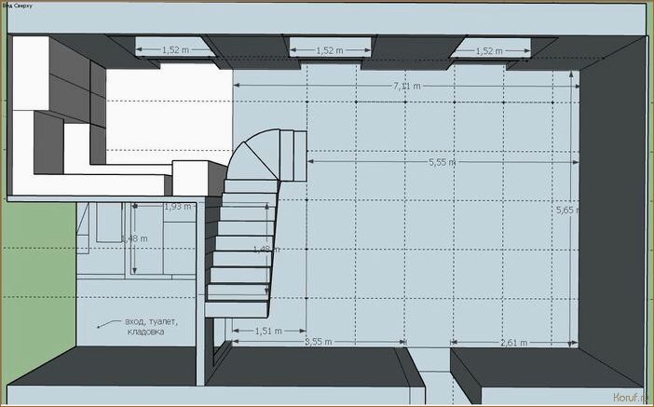Select the 1,51 m dimension below the stairs
This screenshot has height=407, width=654.
coord(269,331)
